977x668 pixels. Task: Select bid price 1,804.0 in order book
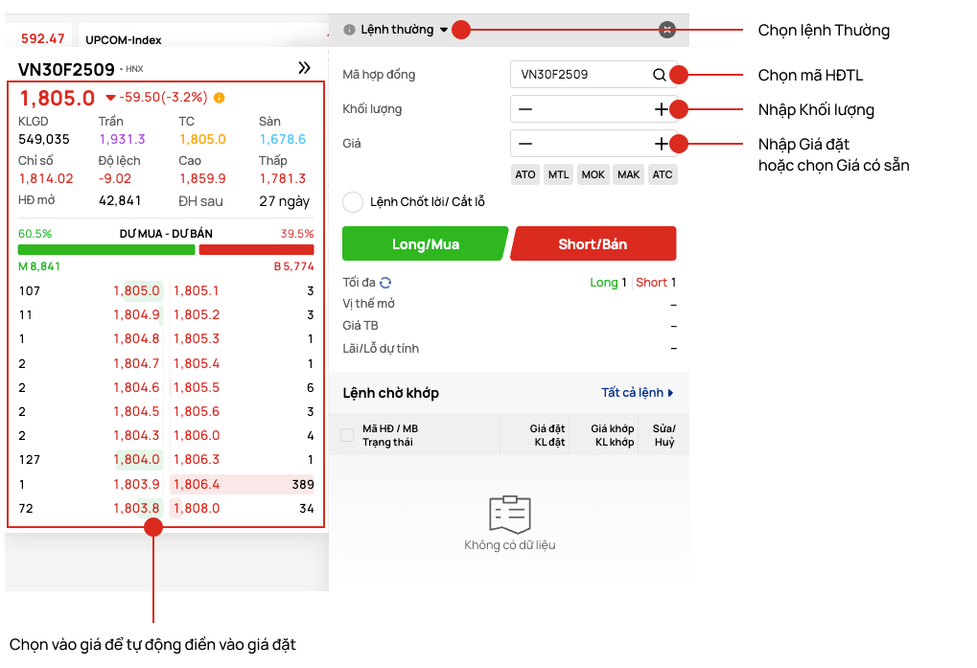tap(136, 460)
